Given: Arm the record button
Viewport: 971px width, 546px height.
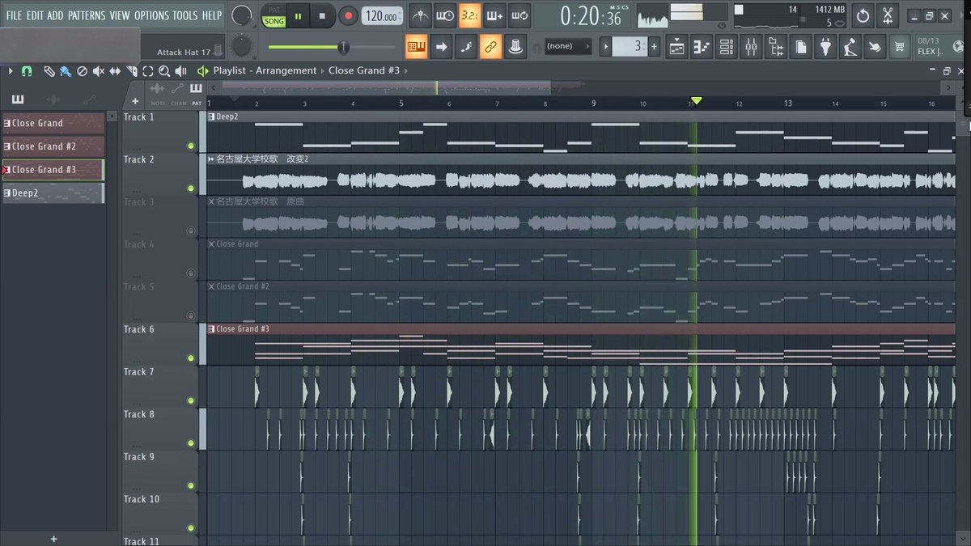Looking at the screenshot, I should (x=348, y=15).
